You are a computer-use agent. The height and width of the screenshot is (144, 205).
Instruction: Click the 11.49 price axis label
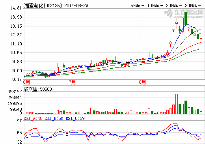tap(16, 44)
